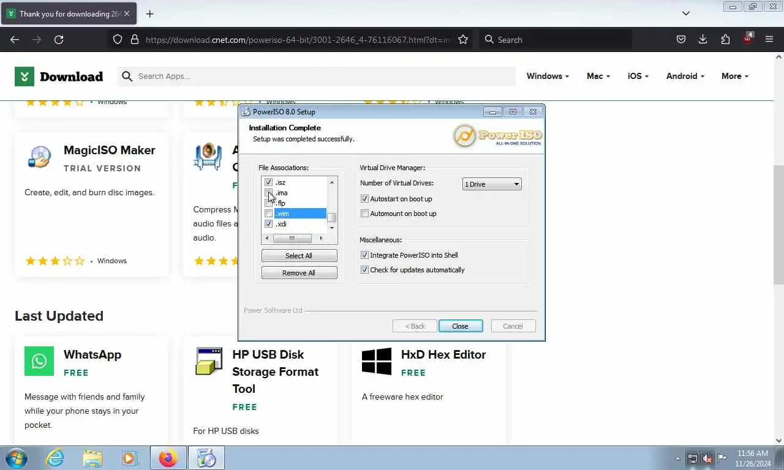
Task: Toggle the .wim file association checkbox
Action: (x=268, y=214)
